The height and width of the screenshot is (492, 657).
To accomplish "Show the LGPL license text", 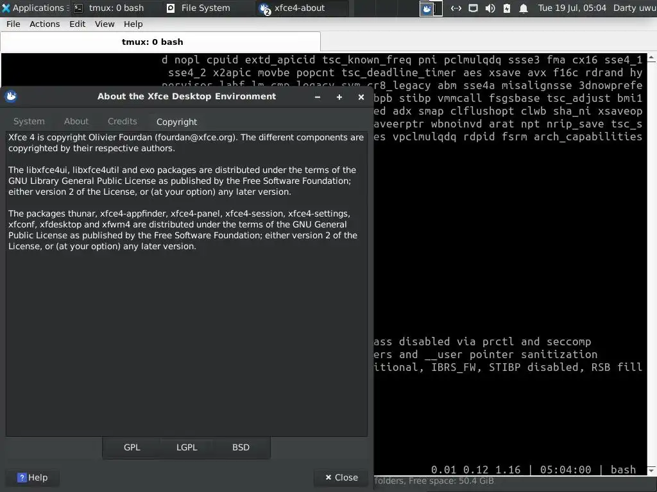I will point(187,447).
